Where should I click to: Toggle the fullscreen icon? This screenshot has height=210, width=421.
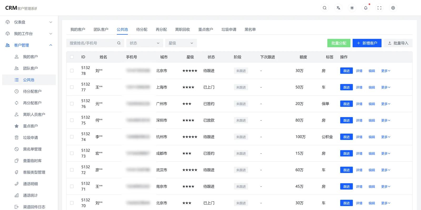pos(379,8)
